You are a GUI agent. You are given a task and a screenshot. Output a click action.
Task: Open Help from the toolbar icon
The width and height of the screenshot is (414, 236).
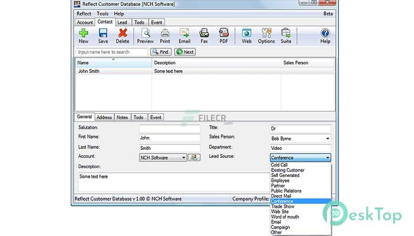tap(325, 36)
